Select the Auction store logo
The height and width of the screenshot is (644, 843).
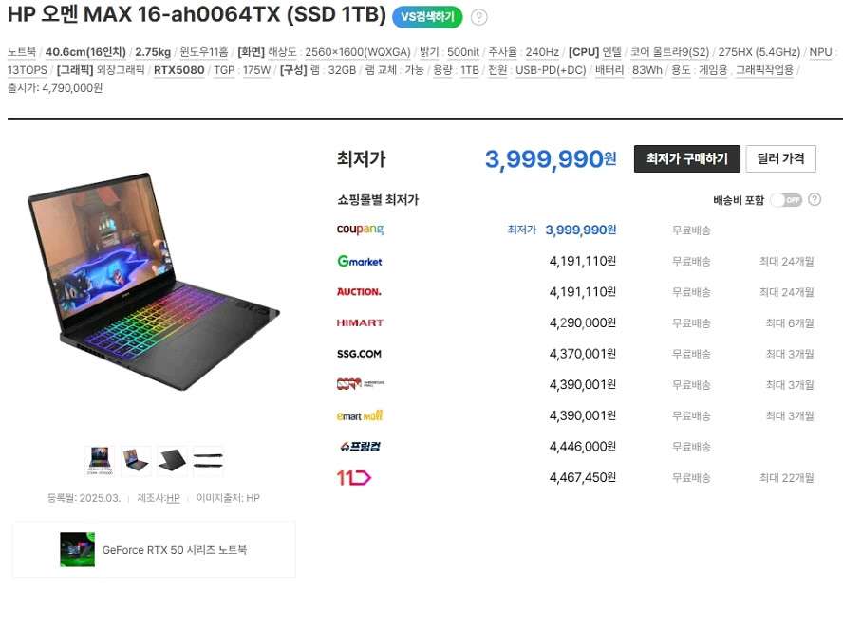[x=359, y=292]
